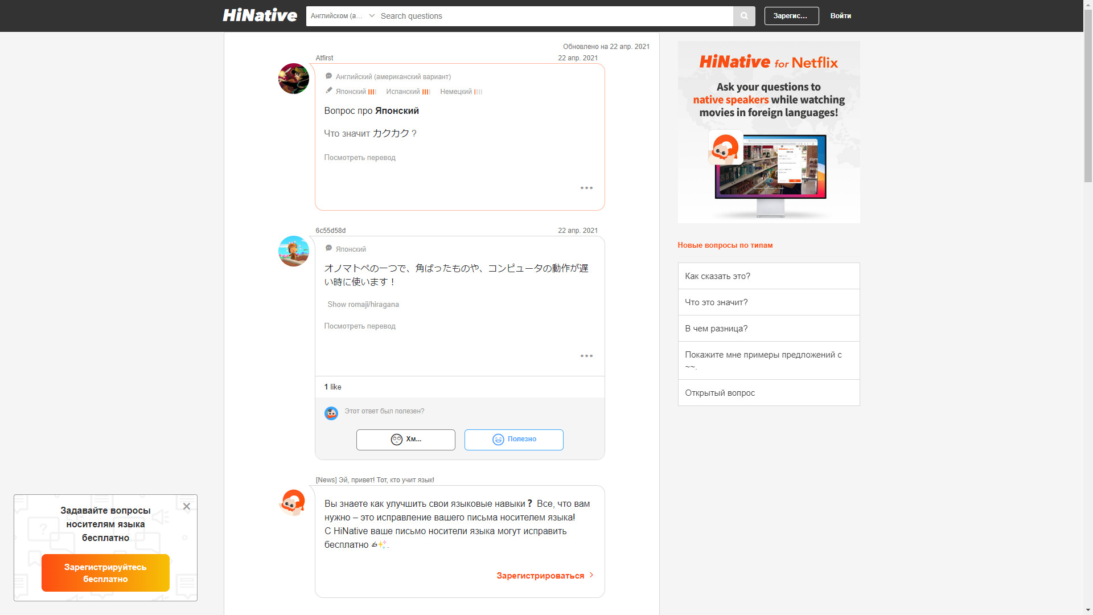Open the HiNative logo home link

(x=260, y=15)
